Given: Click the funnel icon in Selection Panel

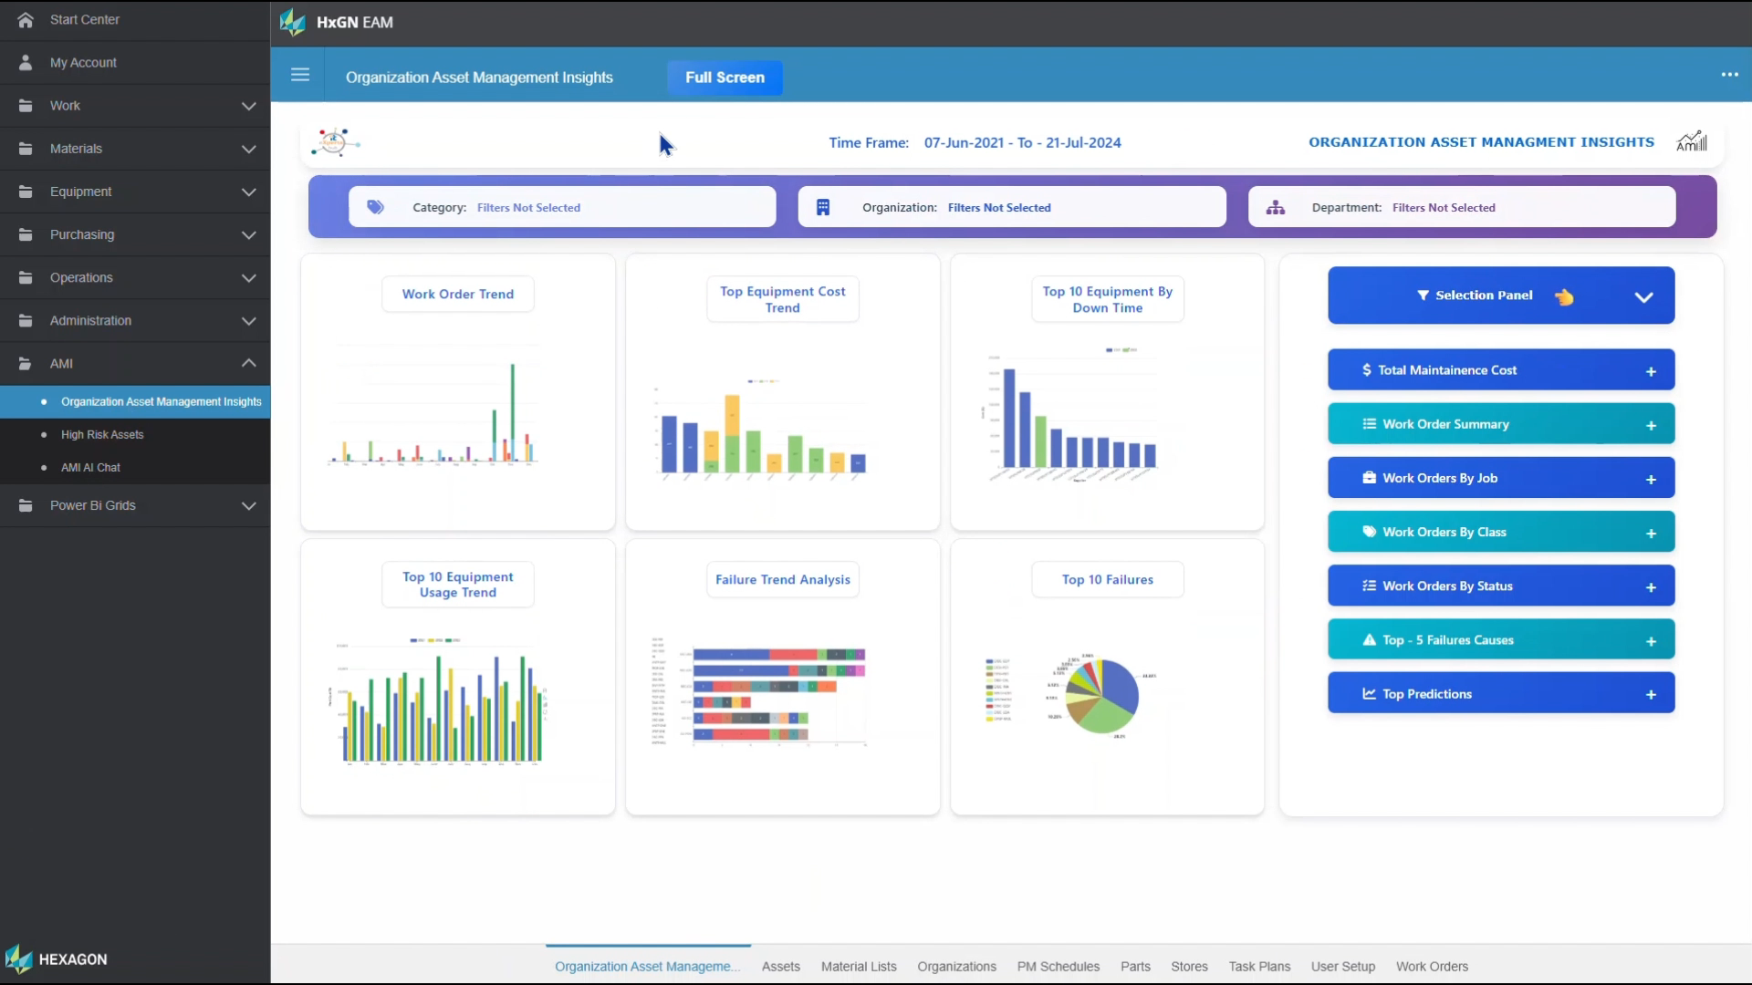Looking at the screenshot, I should click(1424, 295).
